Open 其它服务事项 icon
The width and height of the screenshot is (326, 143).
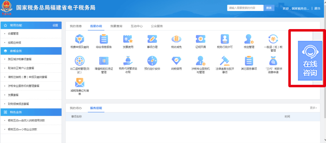[x=249, y=61]
